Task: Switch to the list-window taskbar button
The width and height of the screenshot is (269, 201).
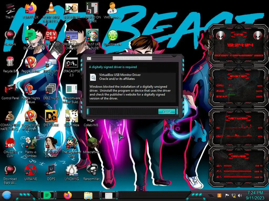Action: 108,196
